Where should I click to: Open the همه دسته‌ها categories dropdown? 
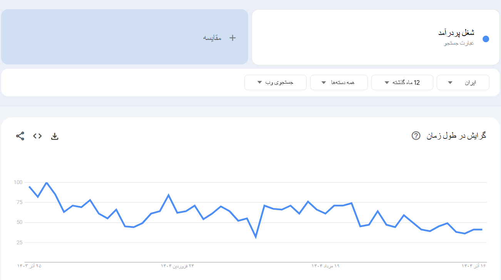pyautogui.click(x=339, y=82)
